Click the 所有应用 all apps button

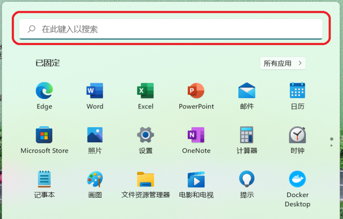[x=283, y=63]
